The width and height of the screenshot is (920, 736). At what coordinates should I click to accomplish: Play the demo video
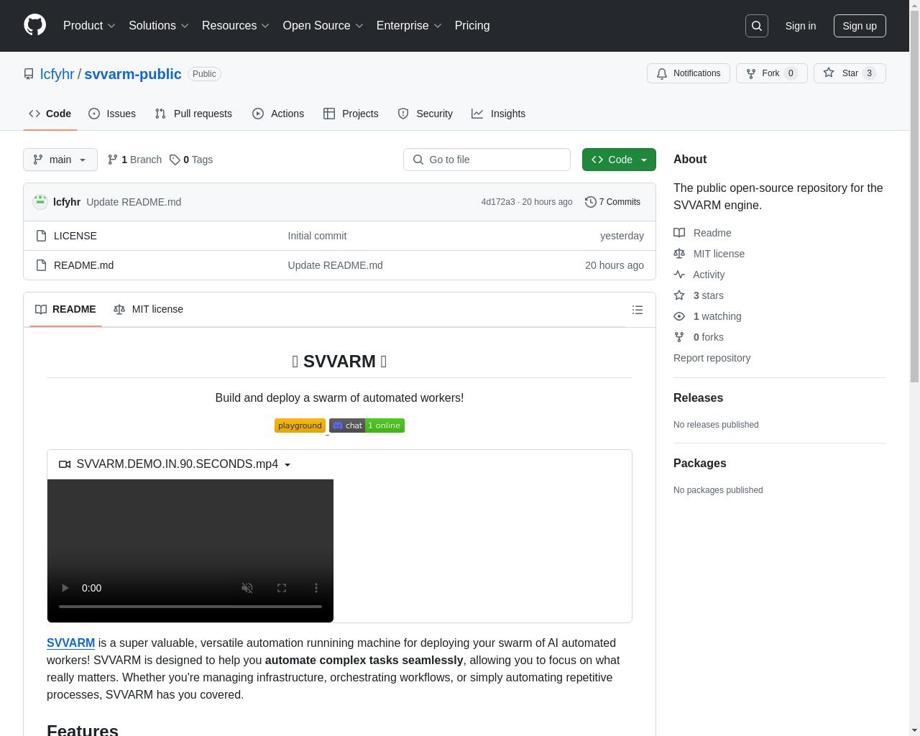65,588
